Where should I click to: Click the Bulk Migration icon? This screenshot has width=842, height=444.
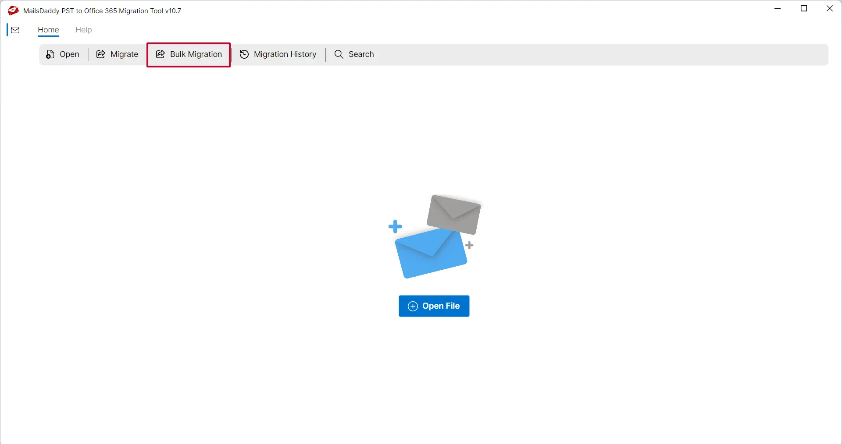coord(161,54)
